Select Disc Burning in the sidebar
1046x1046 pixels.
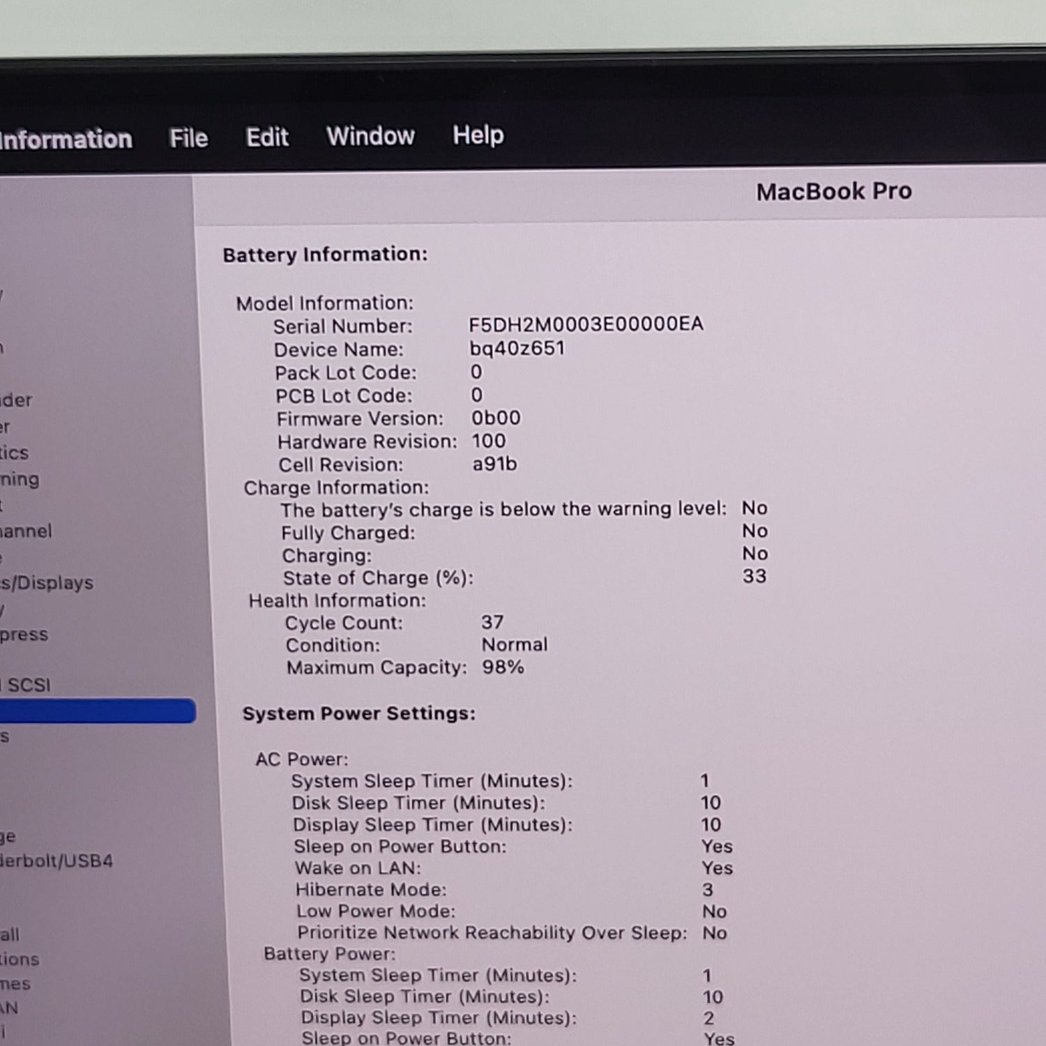pos(20,480)
